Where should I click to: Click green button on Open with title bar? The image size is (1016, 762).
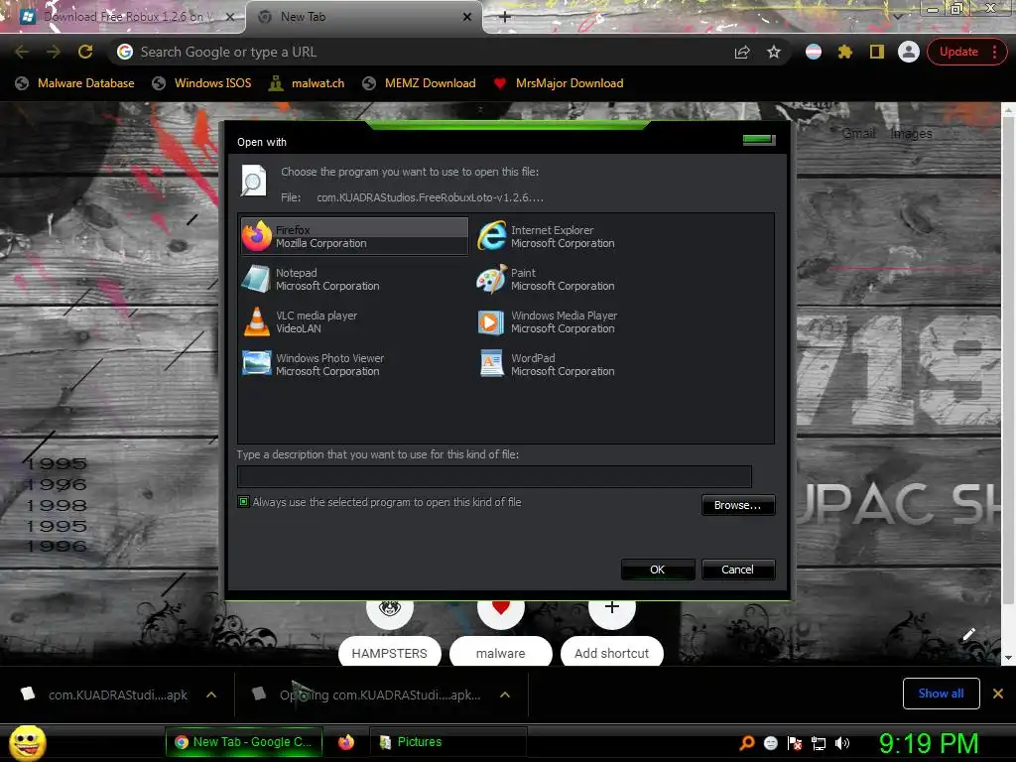(x=759, y=139)
